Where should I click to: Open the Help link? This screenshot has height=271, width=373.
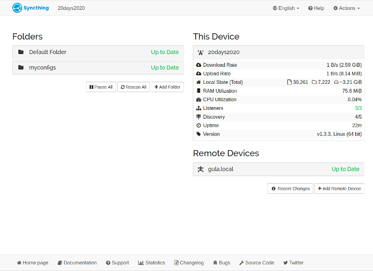[x=316, y=8]
